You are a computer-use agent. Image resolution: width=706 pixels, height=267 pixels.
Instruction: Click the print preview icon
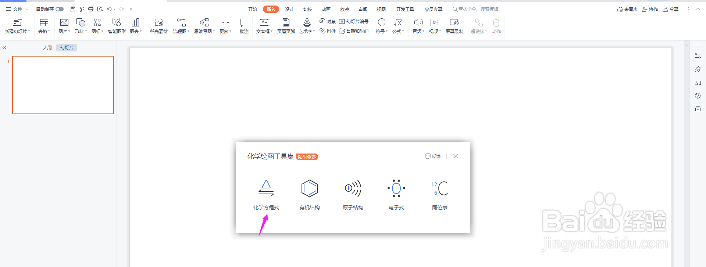[100, 9]
